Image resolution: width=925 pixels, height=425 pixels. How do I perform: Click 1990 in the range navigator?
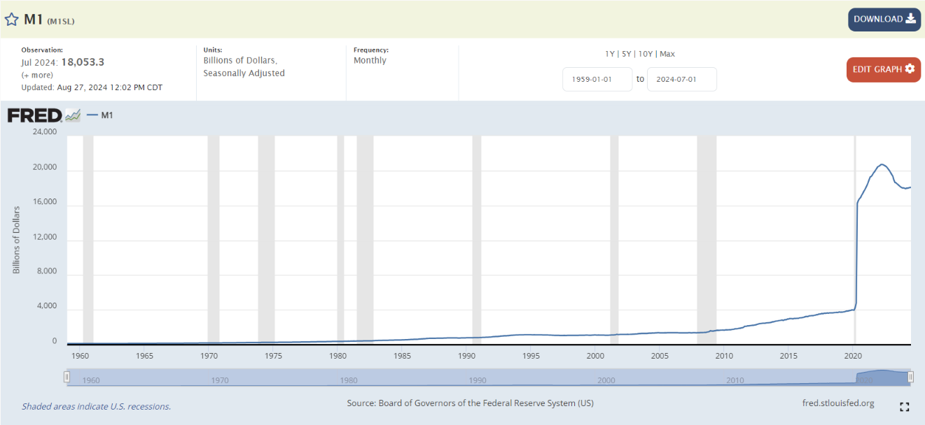pos(478,380)
